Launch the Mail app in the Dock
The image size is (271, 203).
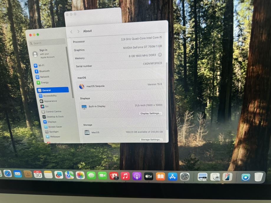pyautogui.click(x=18, y=174)
